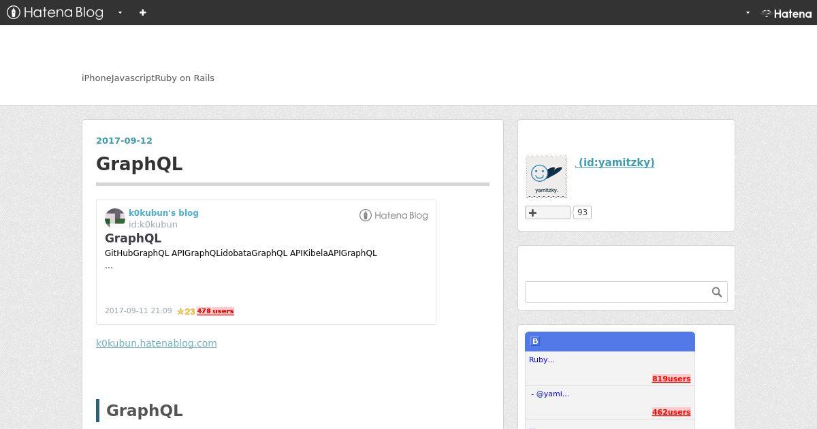Click the k0kubun avatar in embedded card
Screen dimensions: 817x429
click(114, 218)
